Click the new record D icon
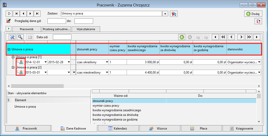 (x=9, y=13)
